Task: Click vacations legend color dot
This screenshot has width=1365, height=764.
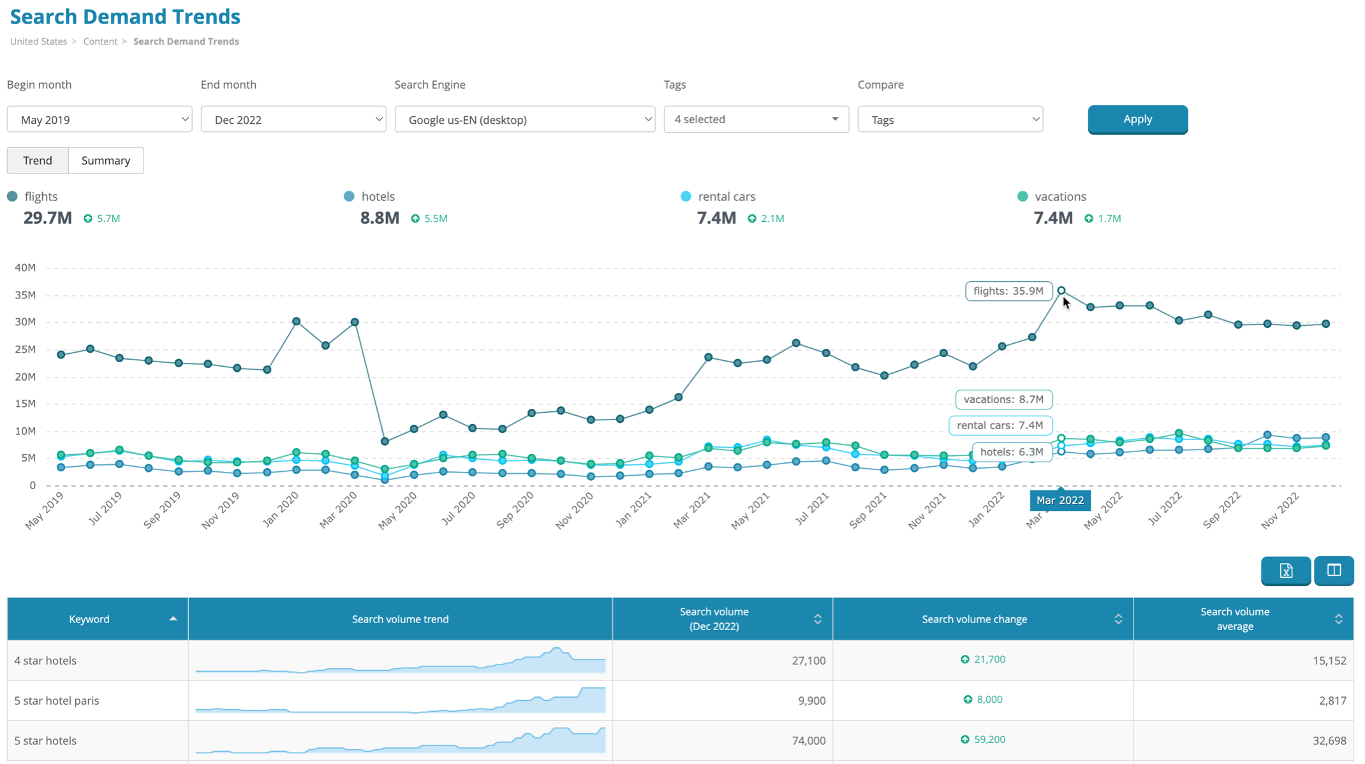Action: (x=1022, y=196)
